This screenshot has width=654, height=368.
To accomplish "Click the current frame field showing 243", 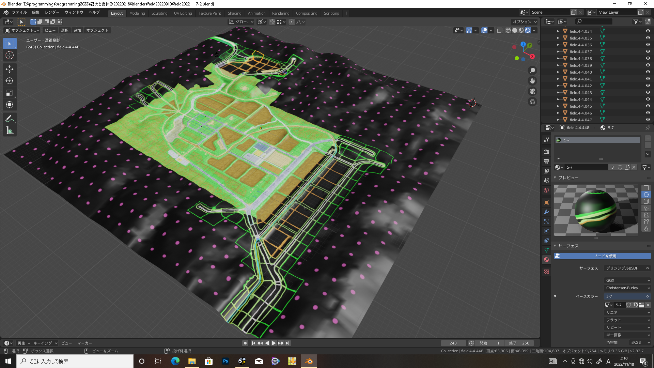I will point(453,343).
